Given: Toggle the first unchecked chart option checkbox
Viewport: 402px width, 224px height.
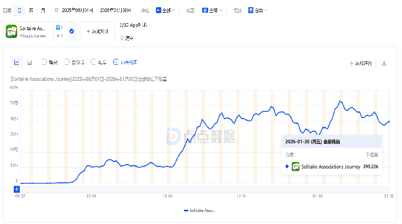Looking at the screenshot, I should tap(44, 62).
